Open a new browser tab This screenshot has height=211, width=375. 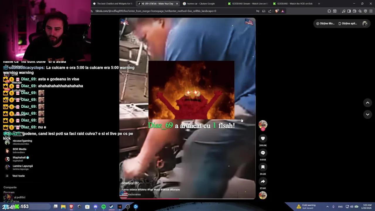319,4
